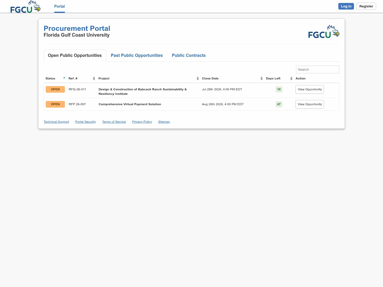Sort by Days Left using its sort arrows

click(291, 78)
